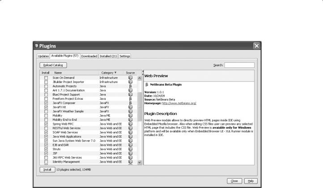Select the Sun Java System Web Server 7.0 row
Image resolution: width=323 pixels, height=188 pixels.
point(89,141)
